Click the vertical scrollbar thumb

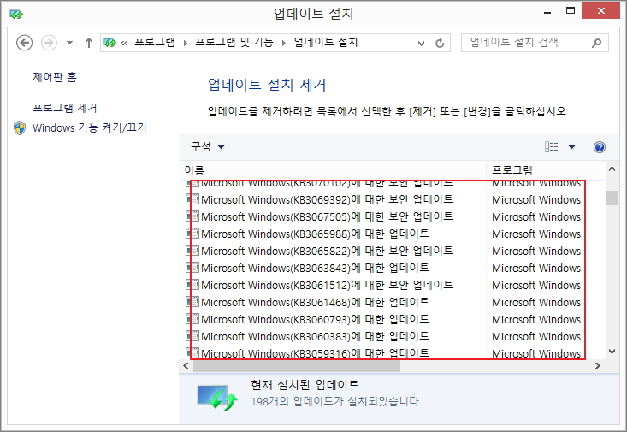coord(612,198)
